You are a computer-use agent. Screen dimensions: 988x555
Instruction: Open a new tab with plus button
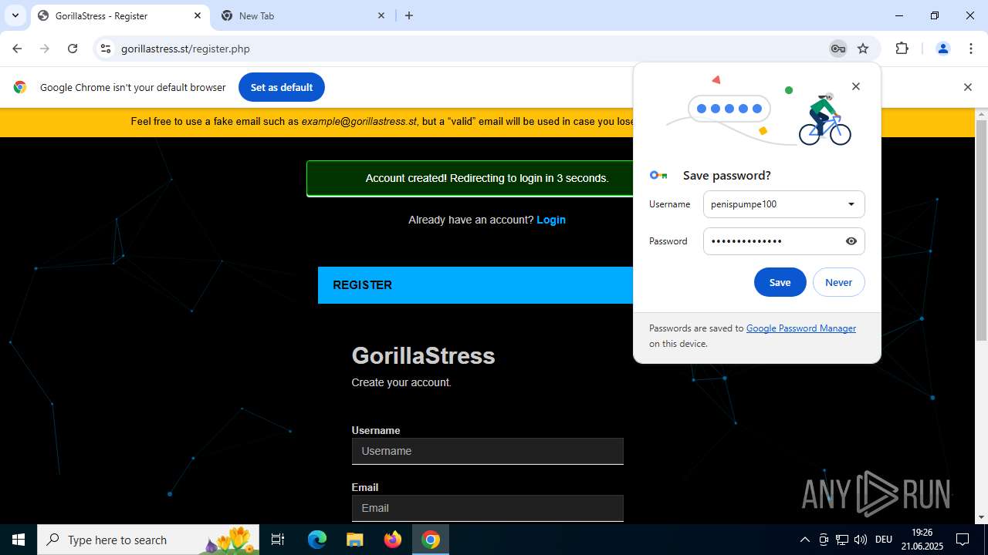(409, 15)
